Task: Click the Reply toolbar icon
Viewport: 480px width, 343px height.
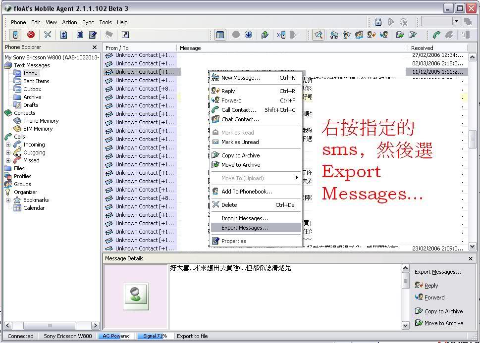Action: click(372, 35)
